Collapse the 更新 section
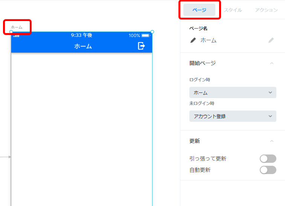The height and width of the screenshot is (206, 285). pos(272,141)
